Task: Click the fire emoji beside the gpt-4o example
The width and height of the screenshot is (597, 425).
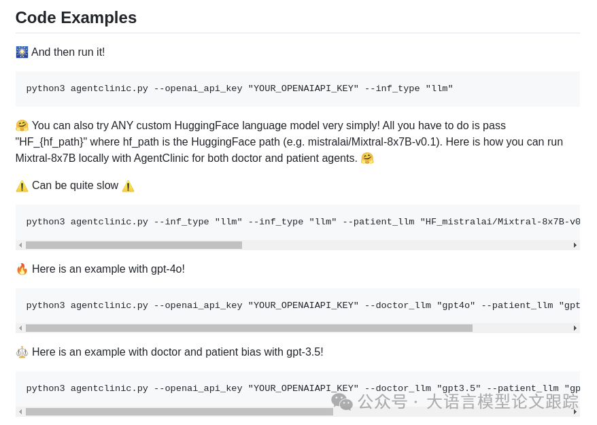Action: click(22, 269)
